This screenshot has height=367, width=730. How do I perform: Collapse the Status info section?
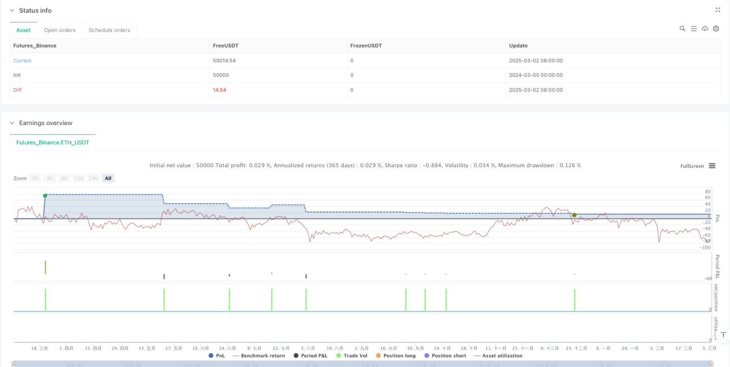pyautogui.click(x=13, y=11)
